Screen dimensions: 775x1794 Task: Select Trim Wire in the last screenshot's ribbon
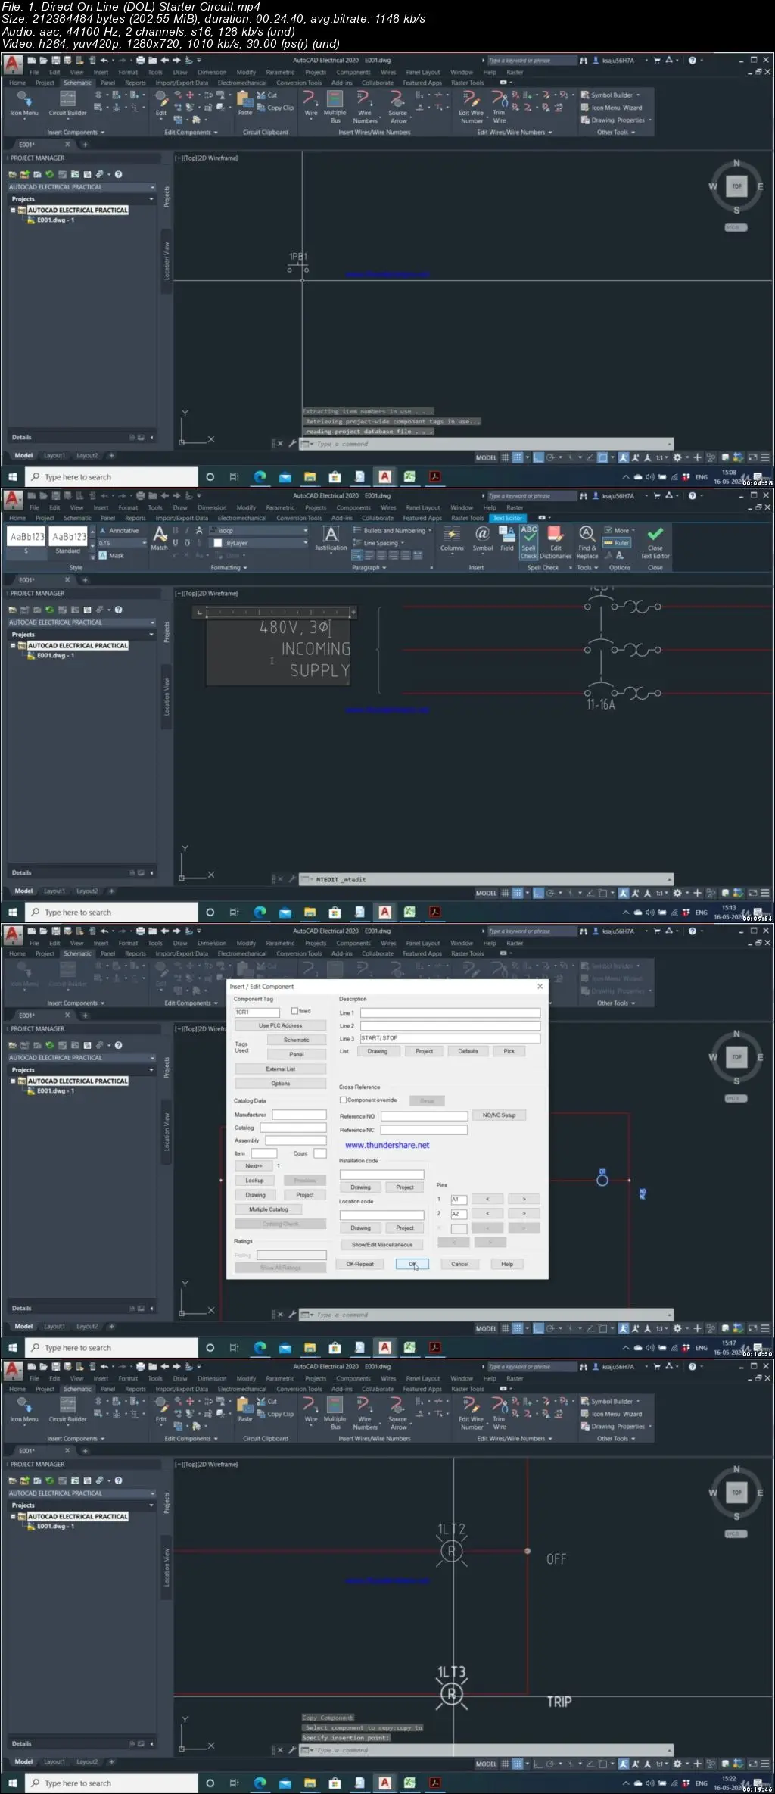tap(500, 1413)
